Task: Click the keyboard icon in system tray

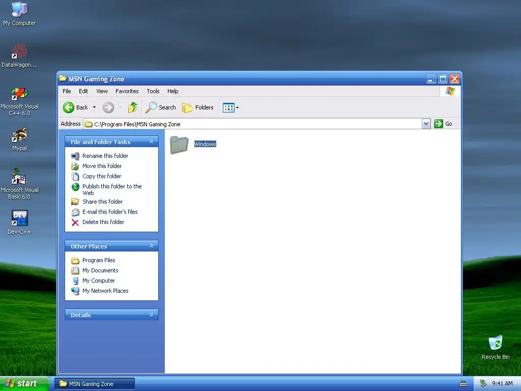Action: click(x=463, y=384)
